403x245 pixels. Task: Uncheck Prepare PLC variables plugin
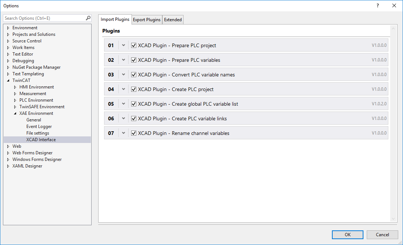tap(134, 60)
